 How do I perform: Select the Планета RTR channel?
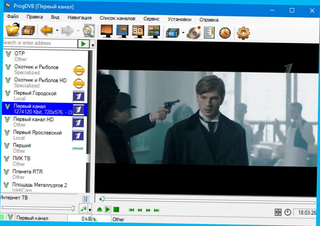pos(44,174)
